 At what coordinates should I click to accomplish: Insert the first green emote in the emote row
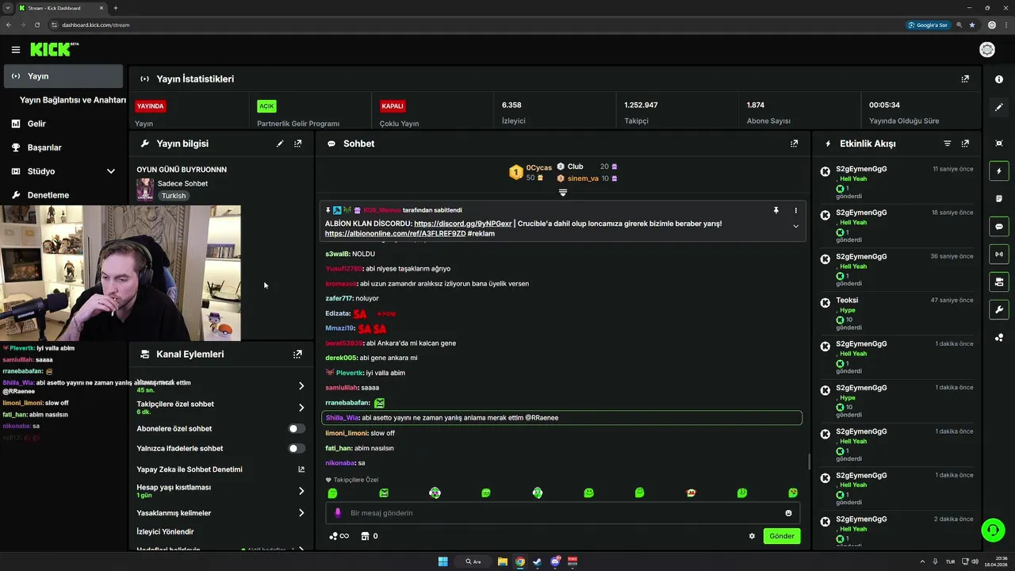(332, 493)
